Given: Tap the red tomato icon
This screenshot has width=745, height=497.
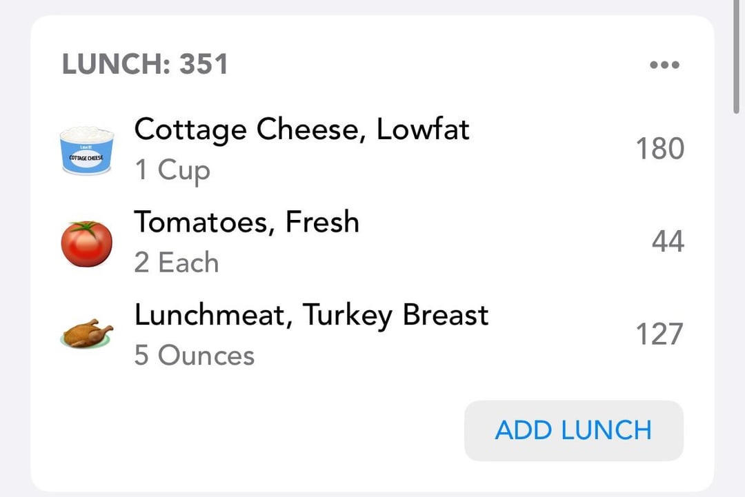Looking at the screenshot, I should (86, 243).
